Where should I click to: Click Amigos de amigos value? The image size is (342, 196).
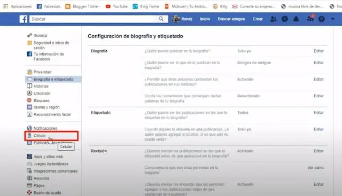click(254, 63)
